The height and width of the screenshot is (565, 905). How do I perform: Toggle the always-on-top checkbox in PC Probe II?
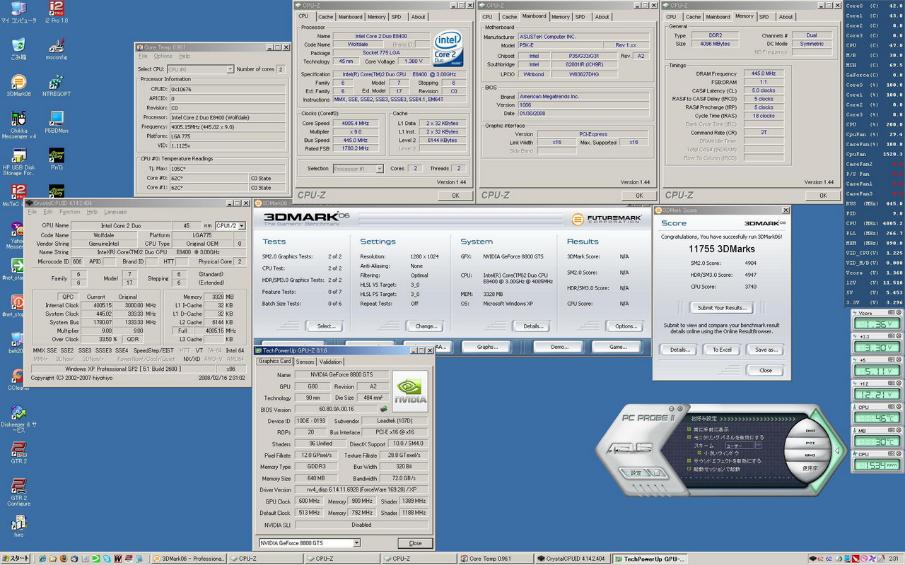688,429
